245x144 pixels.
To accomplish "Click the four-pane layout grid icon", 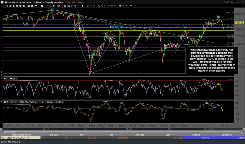I will 32,6.
